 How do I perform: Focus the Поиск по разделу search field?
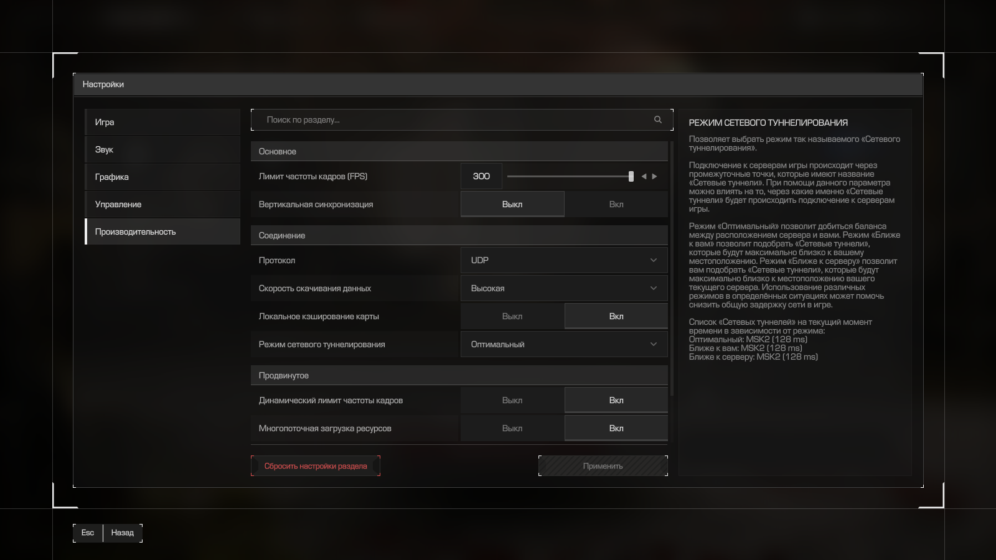(462, 119)
